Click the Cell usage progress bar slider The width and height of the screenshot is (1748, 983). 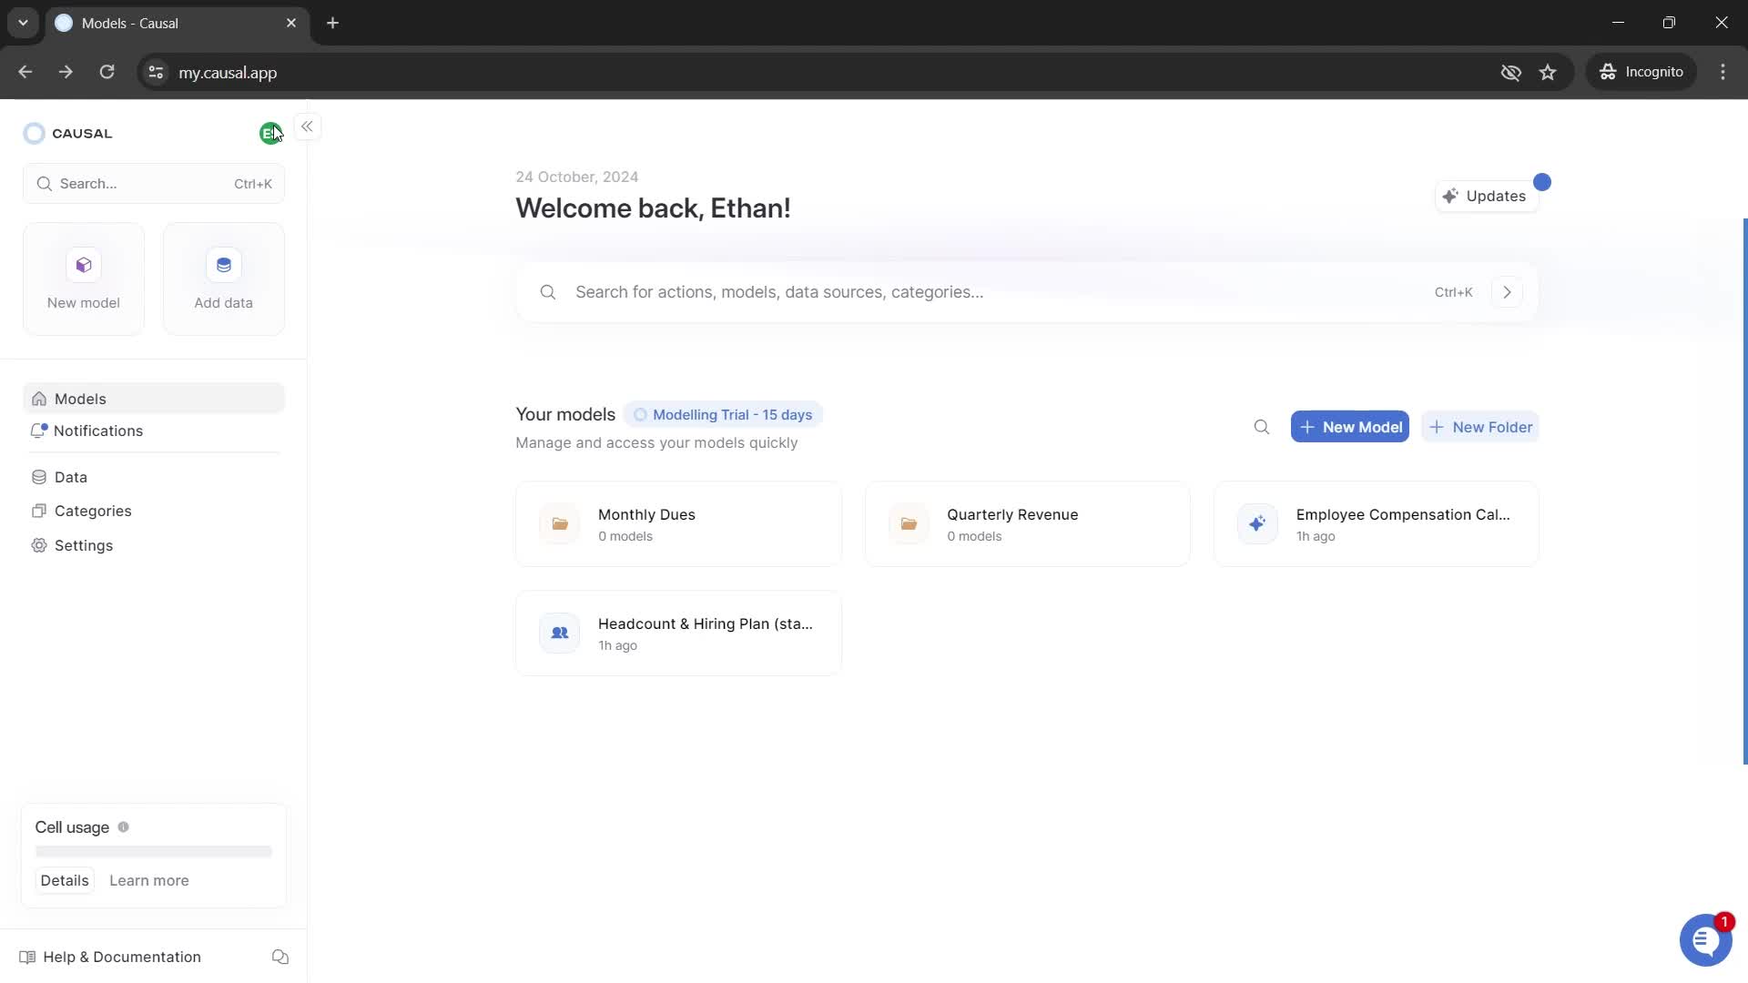[x=154, y=851]
